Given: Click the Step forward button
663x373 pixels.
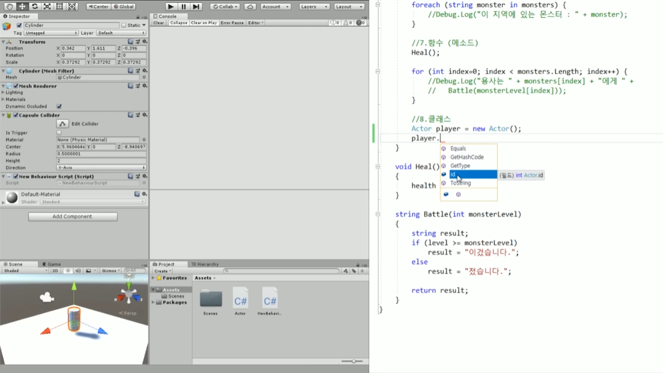Looking at the screenshot, I should point(196,6).
